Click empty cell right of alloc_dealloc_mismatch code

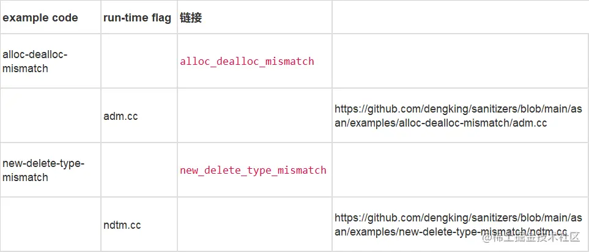click(460, 61)
